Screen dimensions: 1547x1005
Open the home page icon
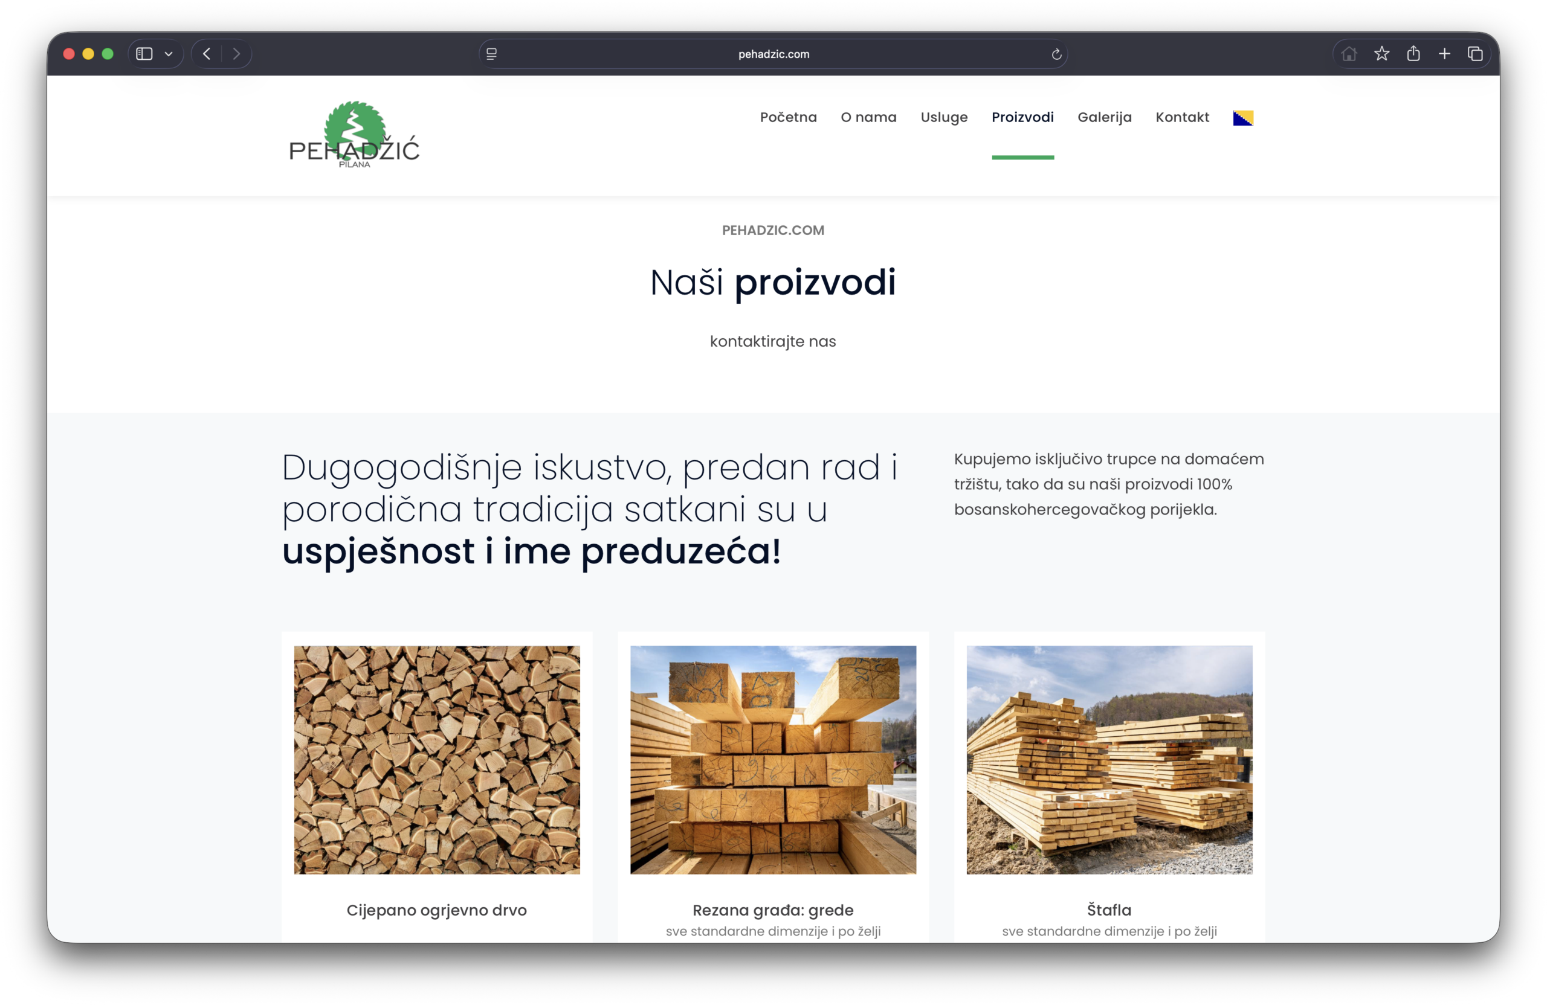coord(1349,54)
